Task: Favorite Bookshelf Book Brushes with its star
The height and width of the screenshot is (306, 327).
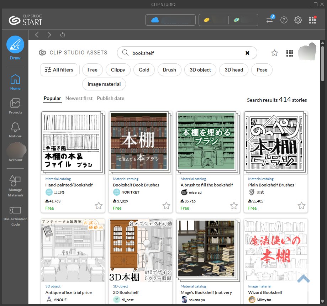Action: pos(166,206)
